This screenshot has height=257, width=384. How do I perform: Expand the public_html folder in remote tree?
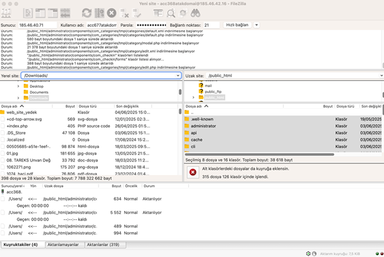coord(193,97)
